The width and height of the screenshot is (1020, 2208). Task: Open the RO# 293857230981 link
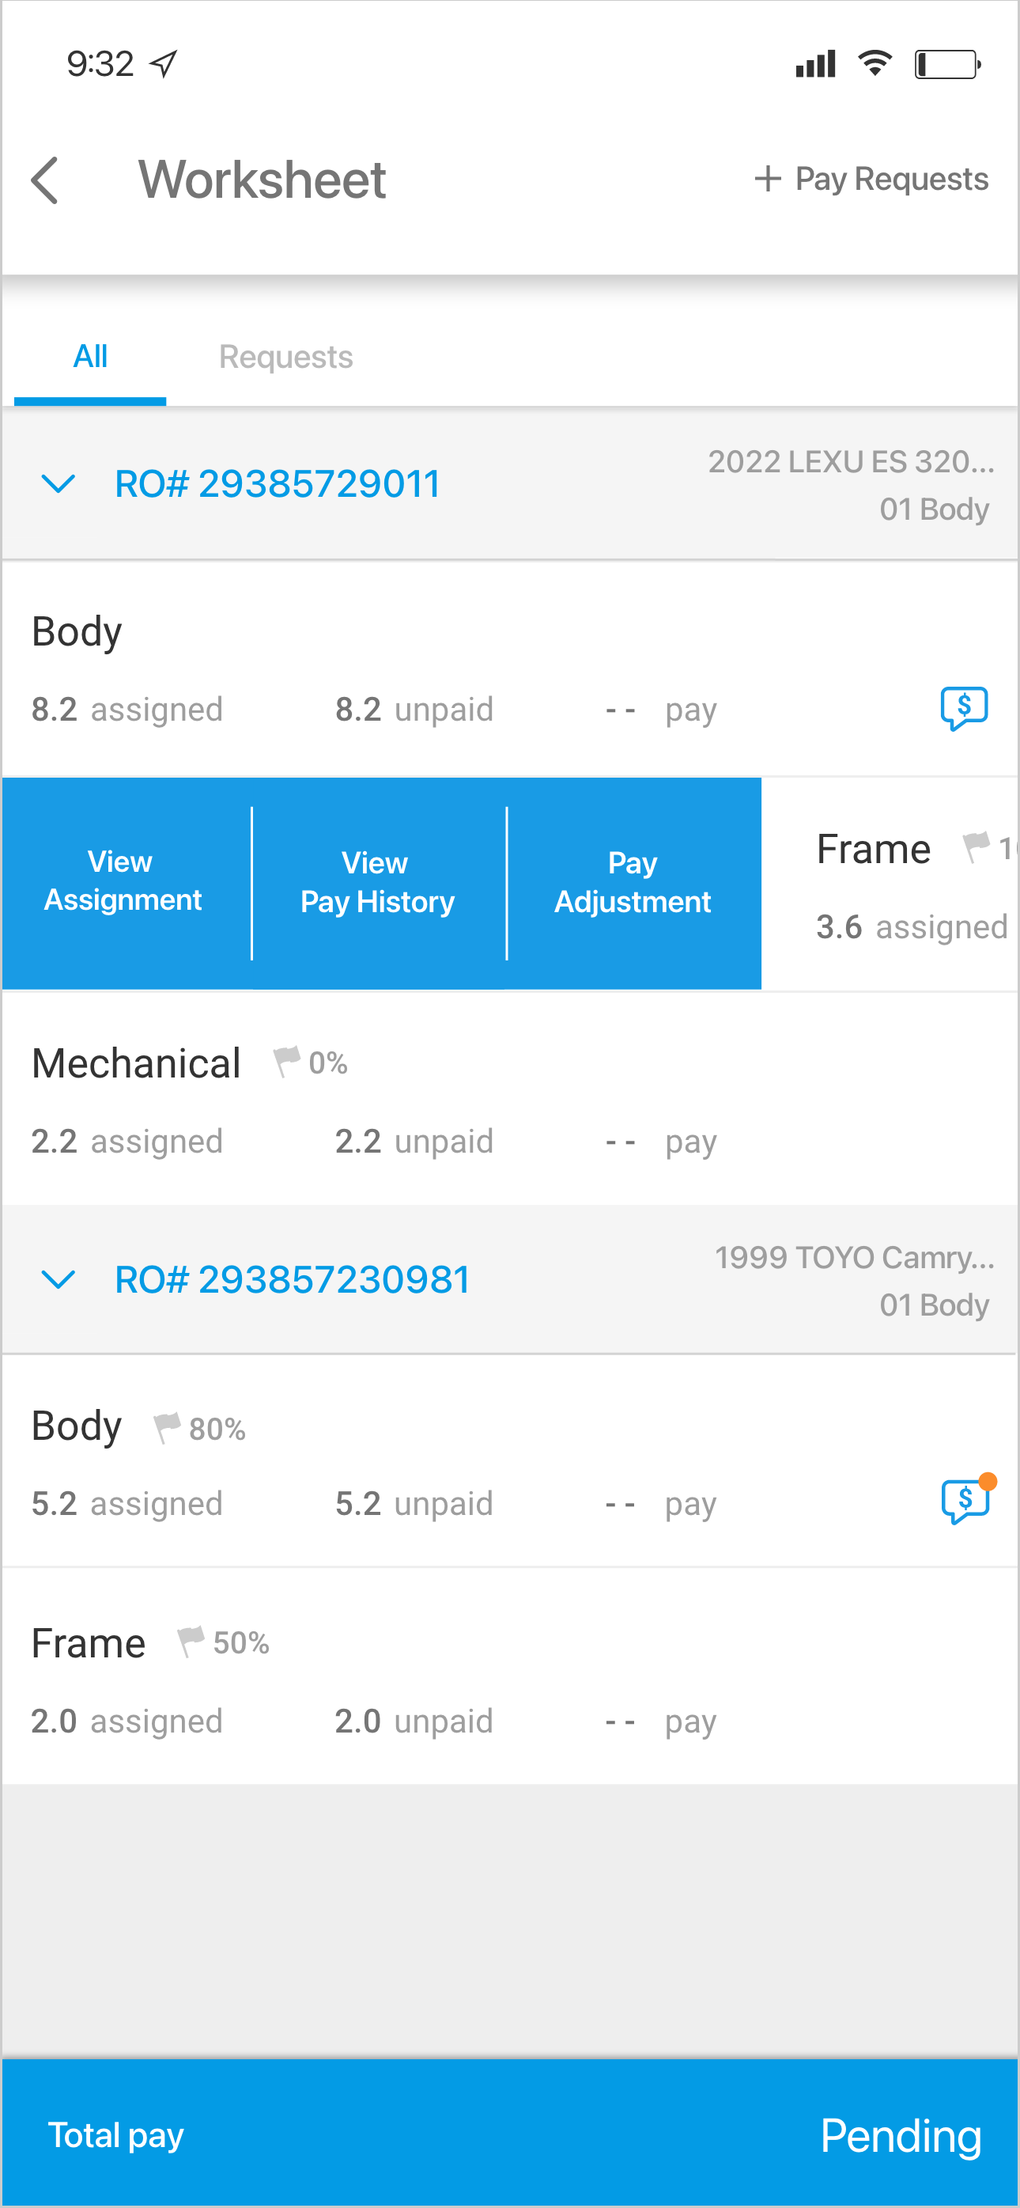pos(293,1280)
